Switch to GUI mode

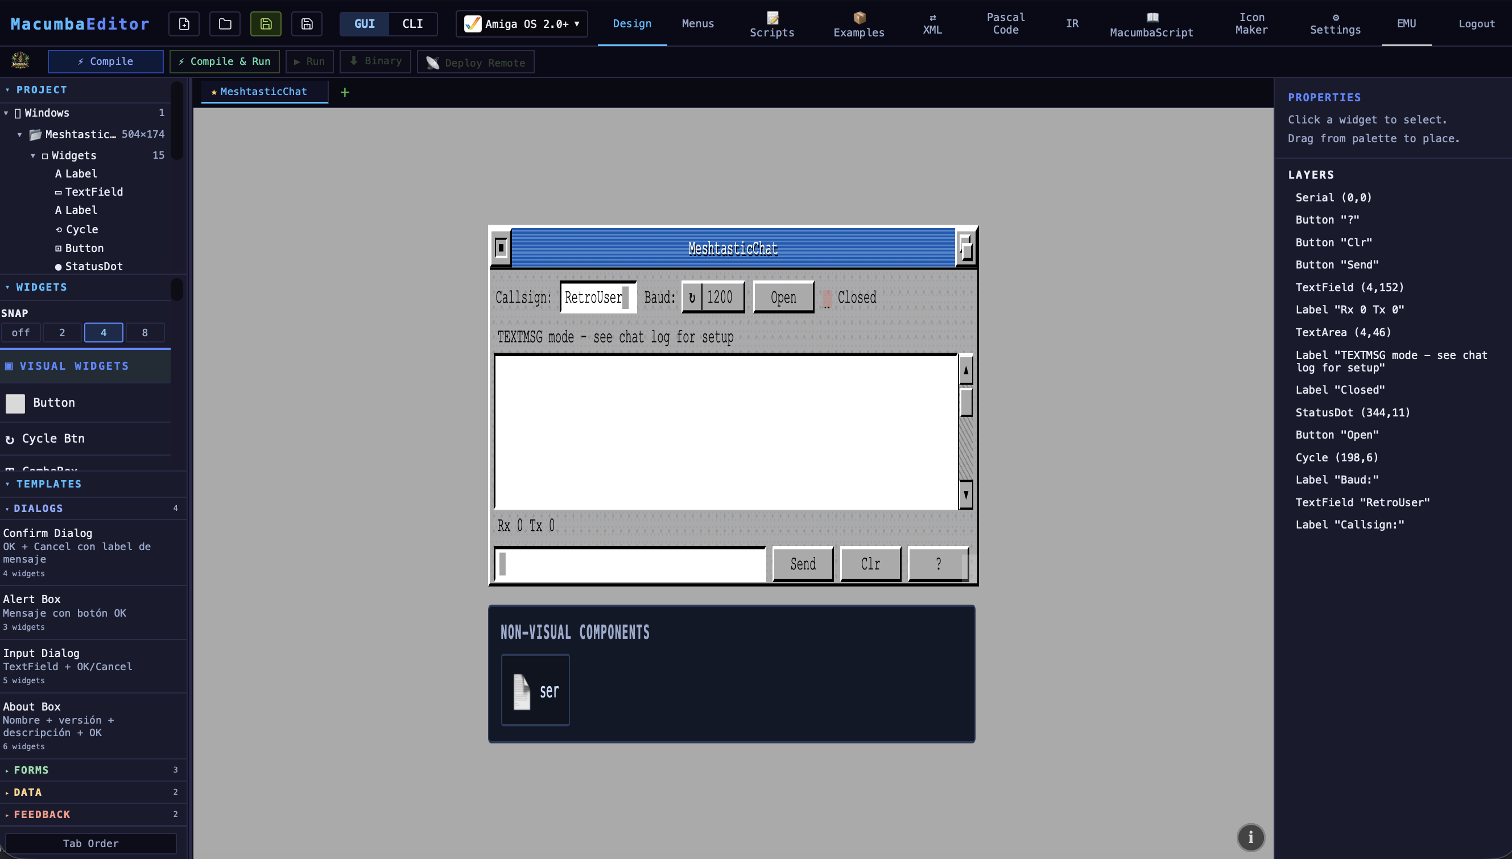pyautogui.click(x=365, y=23)
